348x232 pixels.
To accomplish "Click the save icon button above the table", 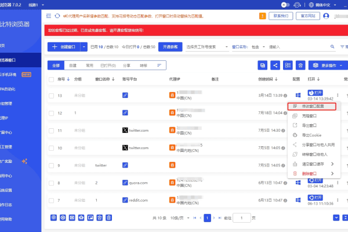I will 262,66.
